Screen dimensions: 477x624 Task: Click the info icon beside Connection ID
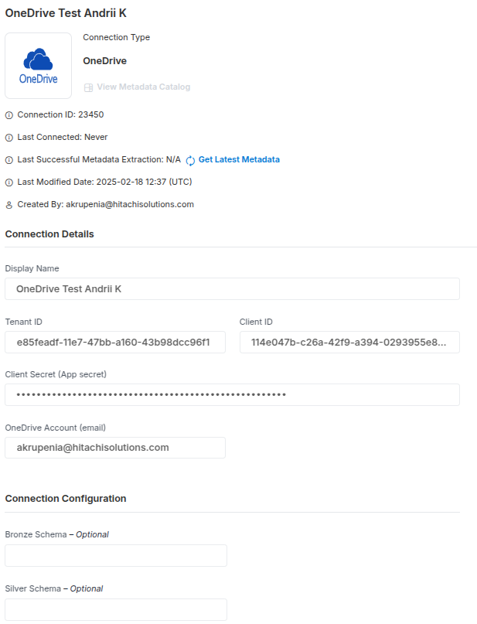(9, 115)
